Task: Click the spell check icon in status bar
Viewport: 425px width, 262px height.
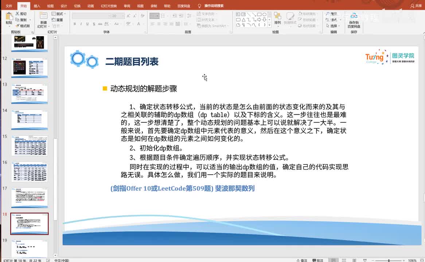Action: point(48,260)
